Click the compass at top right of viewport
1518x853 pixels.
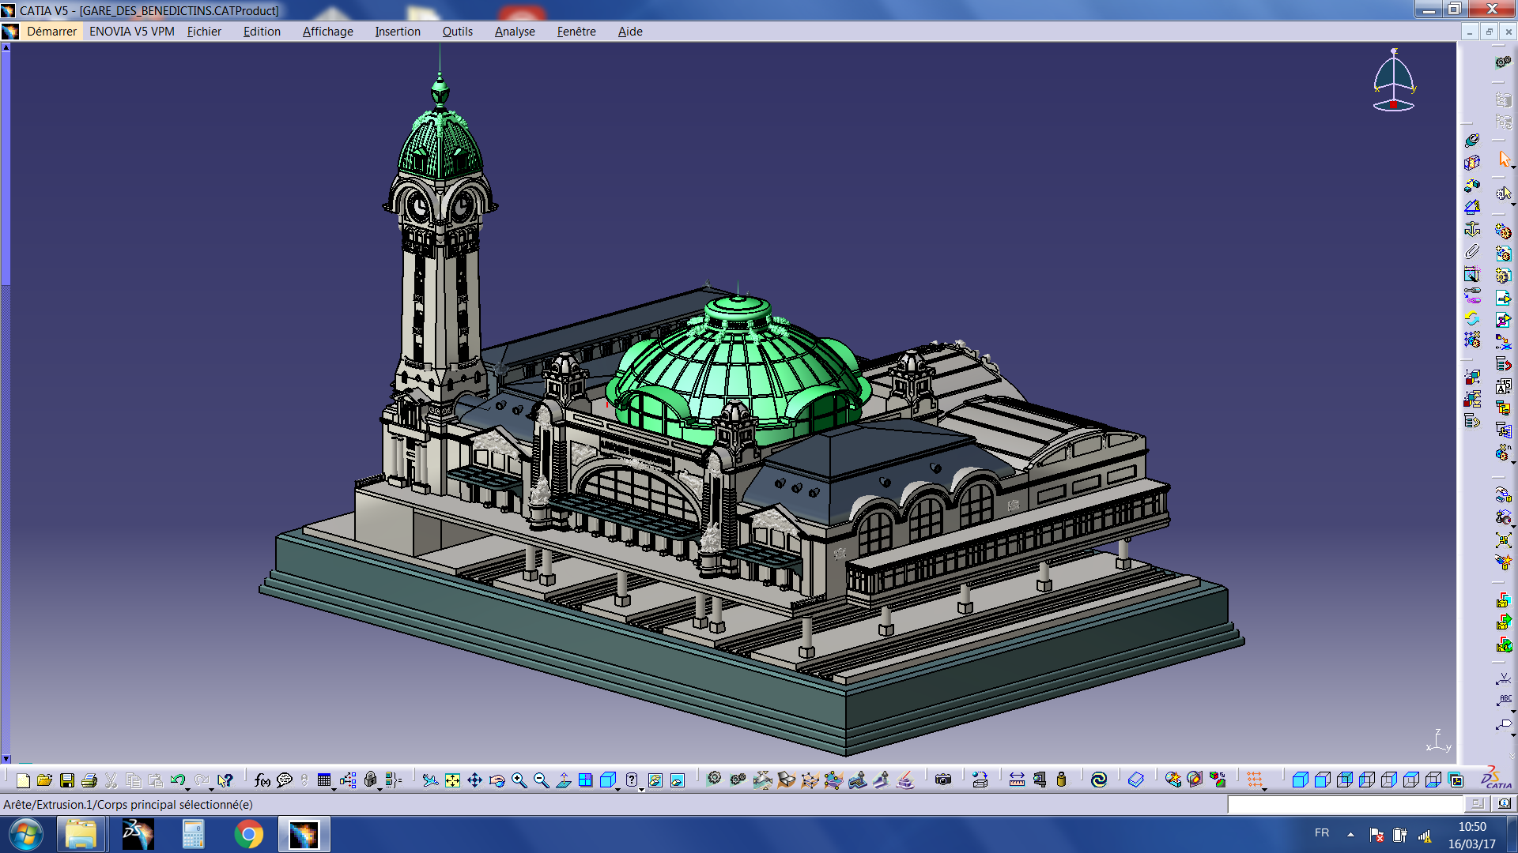click(1394, 81)
